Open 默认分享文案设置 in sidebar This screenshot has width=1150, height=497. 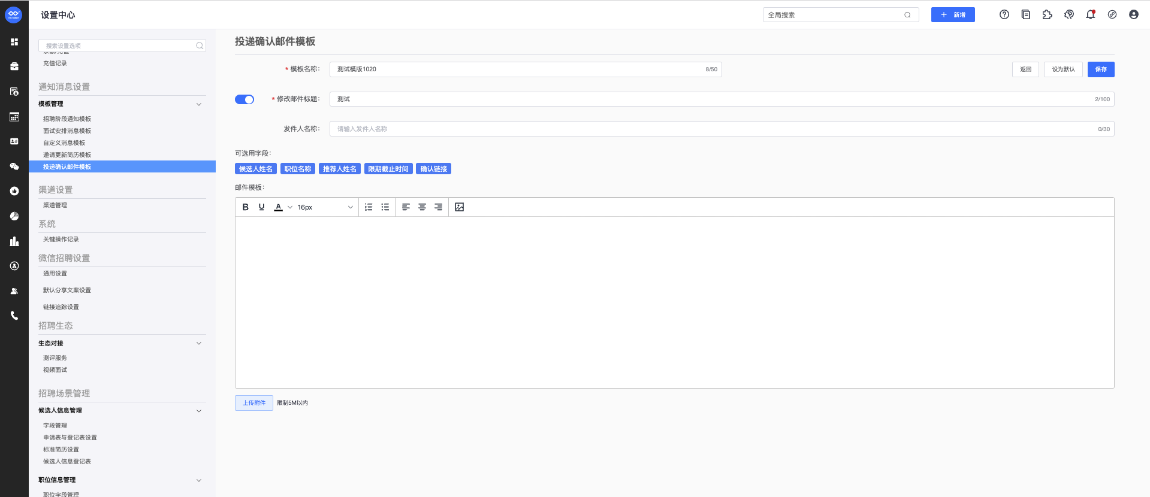click(67, 290)
